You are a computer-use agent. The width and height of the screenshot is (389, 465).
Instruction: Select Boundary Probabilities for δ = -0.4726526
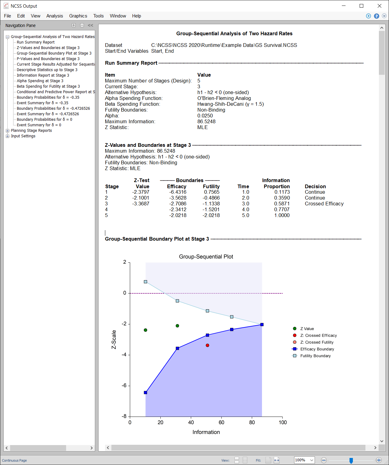point(53,109)
